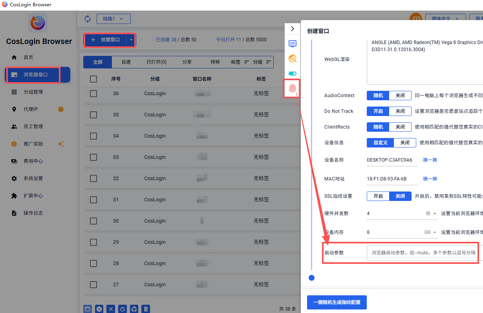Image resolution: width=483 pixels, height=313 pixels.
Task: Click the 启动参数 input field
Action: (x=424, y=253)
